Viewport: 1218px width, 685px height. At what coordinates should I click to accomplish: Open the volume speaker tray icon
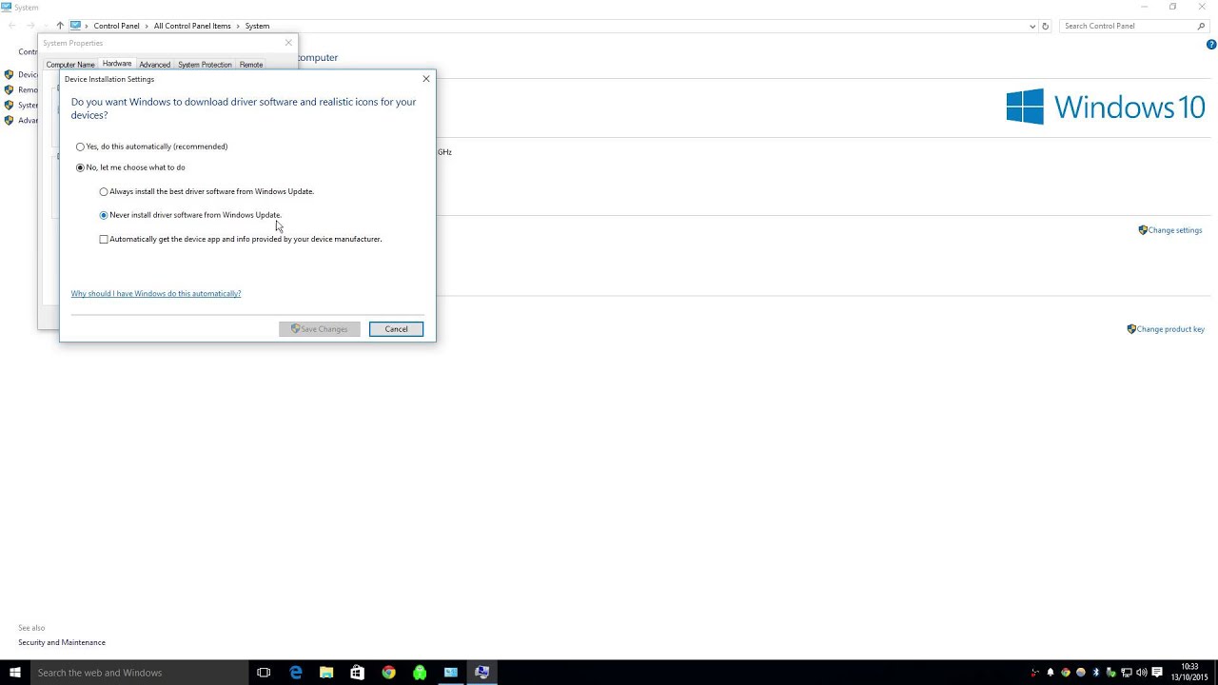[1142, 673]
